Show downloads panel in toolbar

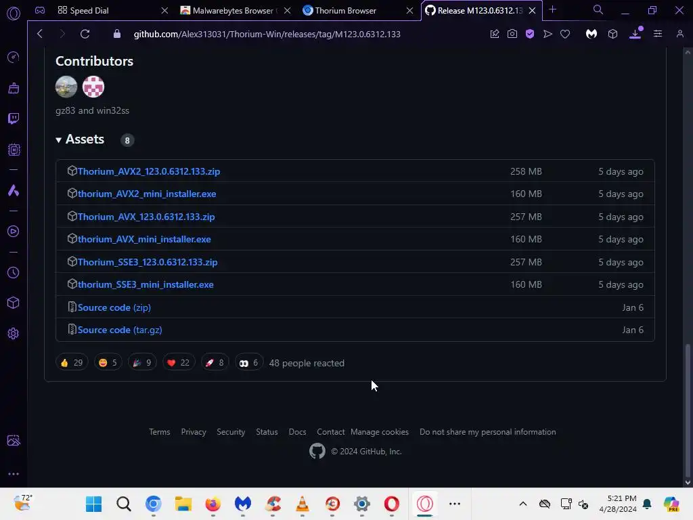tap(635, 34)
